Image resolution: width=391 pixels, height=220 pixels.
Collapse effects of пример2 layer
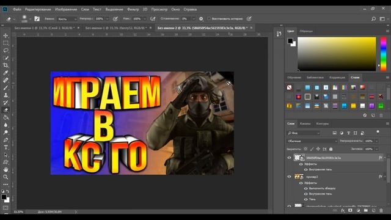click(x=384, y=177)
